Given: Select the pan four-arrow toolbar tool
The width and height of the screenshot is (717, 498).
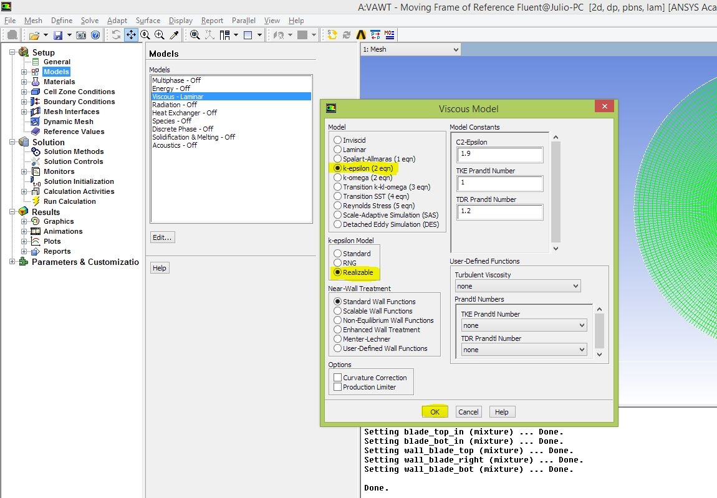Looking at the screenshot, I should click(131, 35).
